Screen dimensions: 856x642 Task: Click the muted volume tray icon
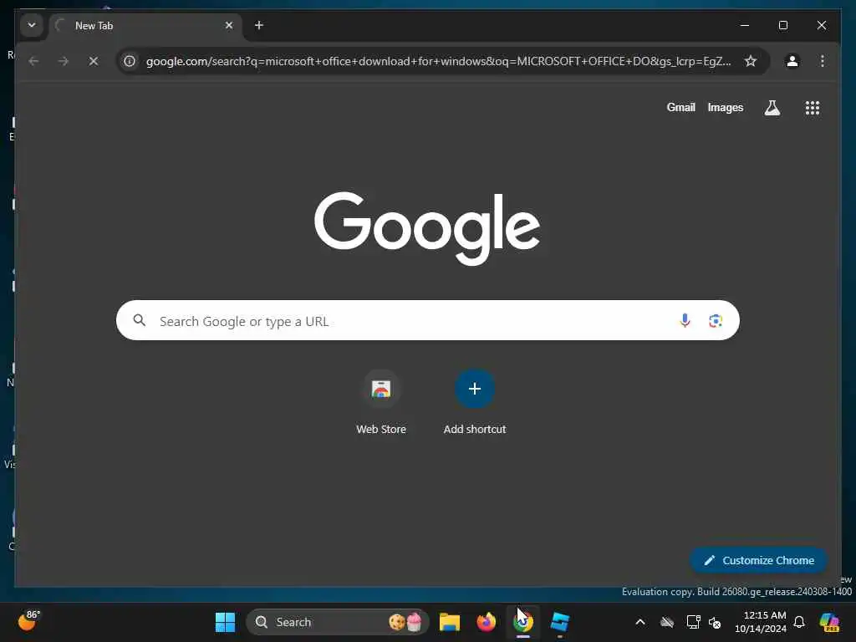(715, 622)
